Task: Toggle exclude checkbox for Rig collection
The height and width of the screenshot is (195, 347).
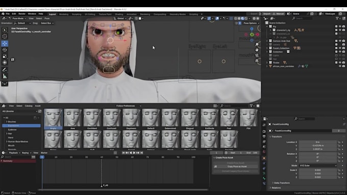Action: [336, 26]
